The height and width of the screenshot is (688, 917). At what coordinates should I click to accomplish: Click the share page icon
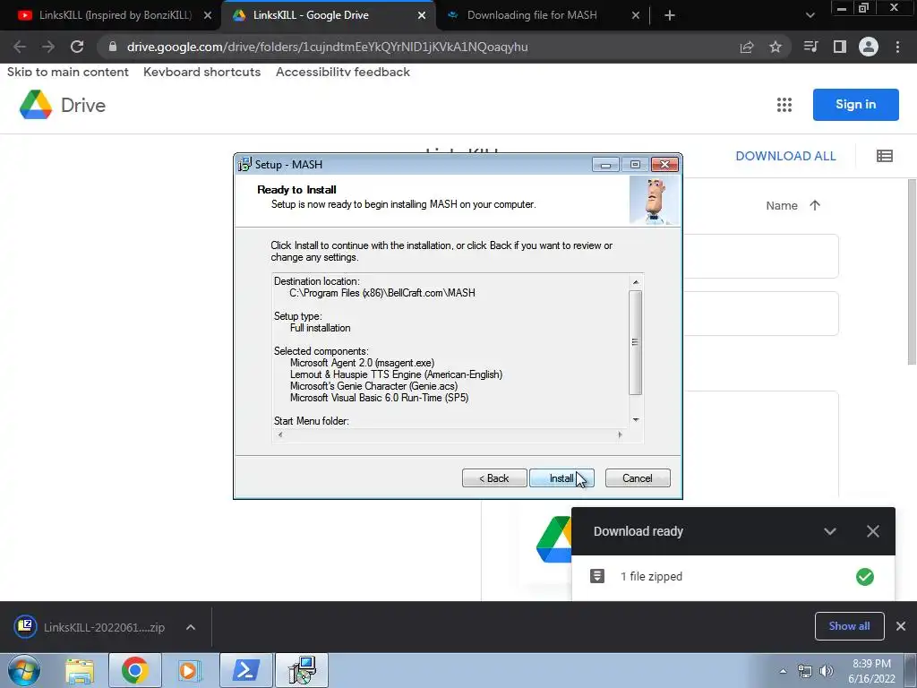[x=747, y=47]
